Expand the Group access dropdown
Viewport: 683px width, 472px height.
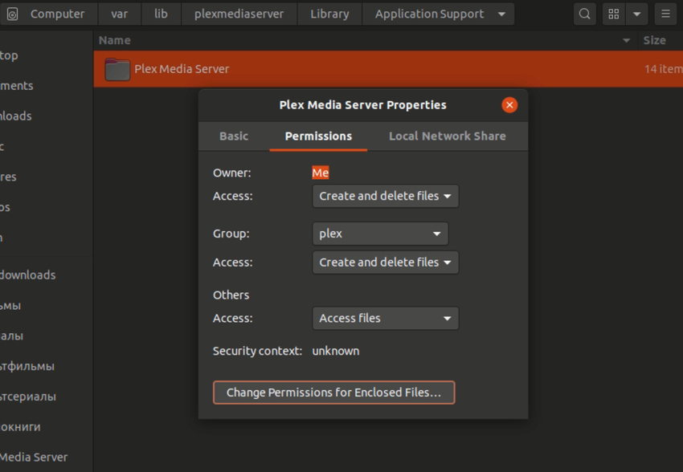[x=385, y=262]
